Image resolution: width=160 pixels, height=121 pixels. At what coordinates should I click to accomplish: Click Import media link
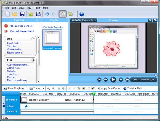[x=14, y=43]
